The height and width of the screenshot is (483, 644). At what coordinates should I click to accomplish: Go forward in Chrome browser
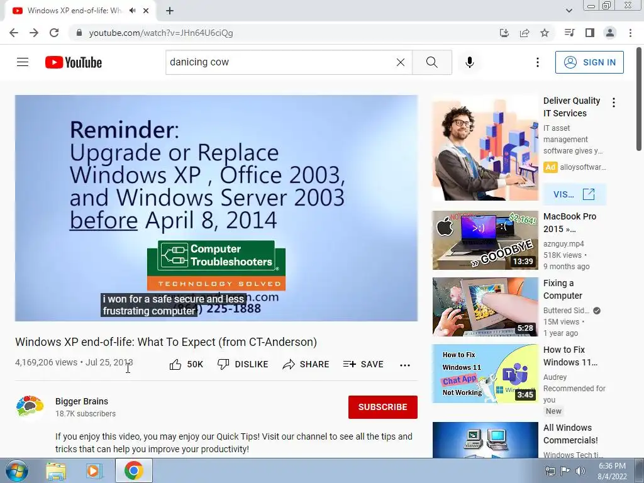point(34,33)
